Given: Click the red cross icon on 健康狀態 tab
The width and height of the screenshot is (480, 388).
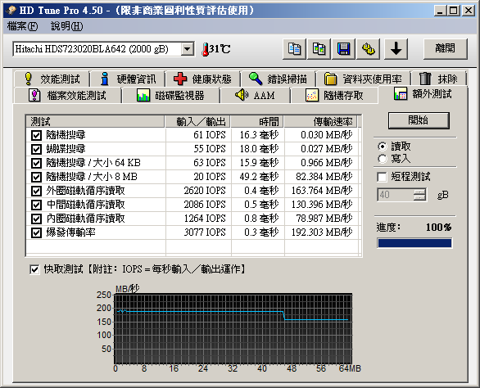Looking at the screenshot, I should click(x=180, y=79).
